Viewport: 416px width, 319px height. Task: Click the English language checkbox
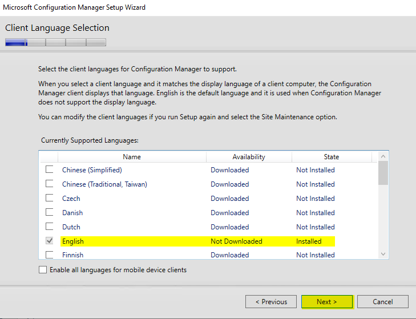point(50,241)
